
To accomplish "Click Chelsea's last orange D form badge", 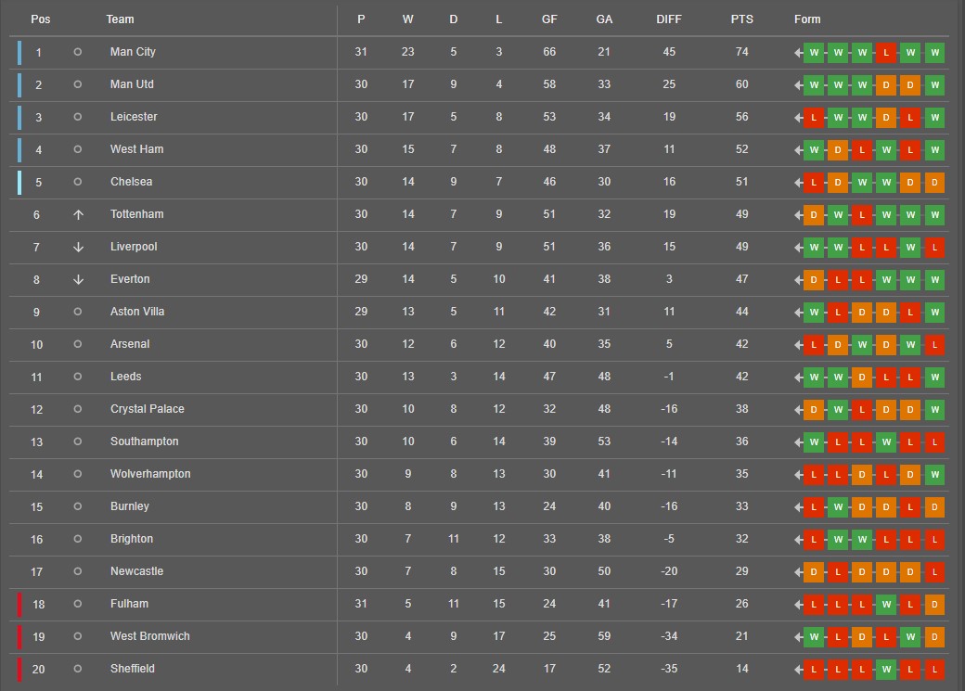I will point(934,182).
